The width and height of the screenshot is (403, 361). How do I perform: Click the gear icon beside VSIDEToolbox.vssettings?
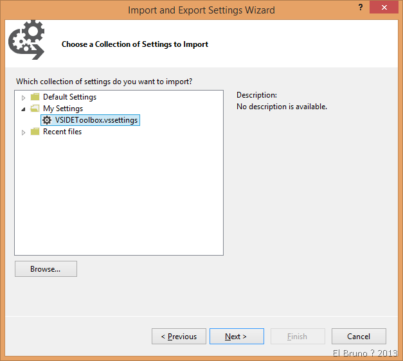coord(47,120)
